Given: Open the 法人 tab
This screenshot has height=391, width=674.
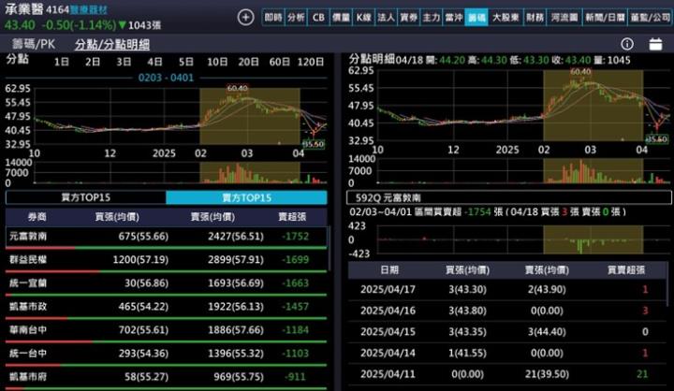Looking at the screenshot, I should pos(386,17).
